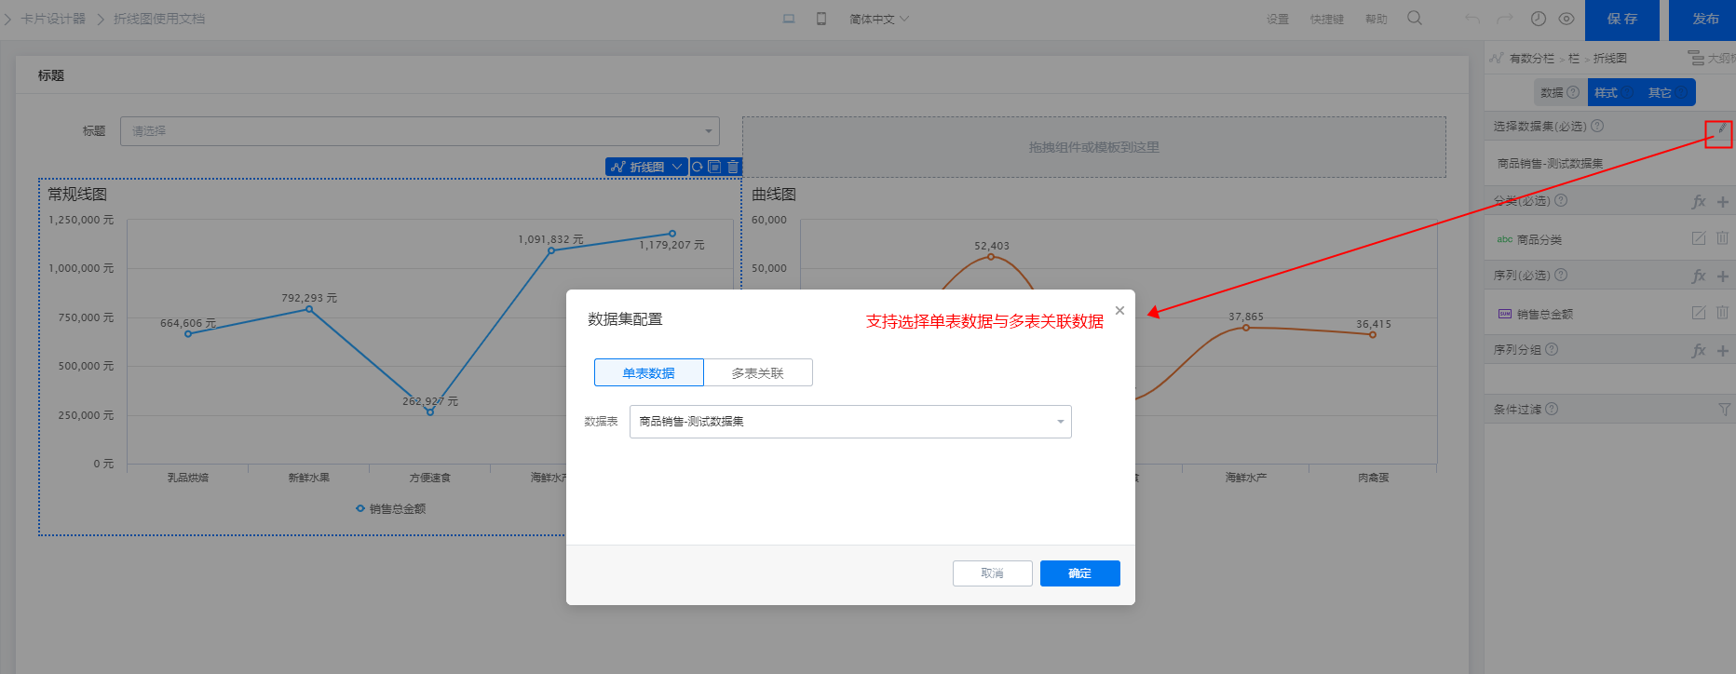1736x674 pixels.
Task: Edit the 销售总金额 field icon
Action: (x=1699, y=313)
